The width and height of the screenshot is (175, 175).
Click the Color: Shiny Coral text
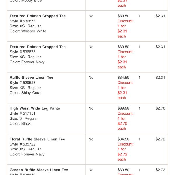pos(25,93)
